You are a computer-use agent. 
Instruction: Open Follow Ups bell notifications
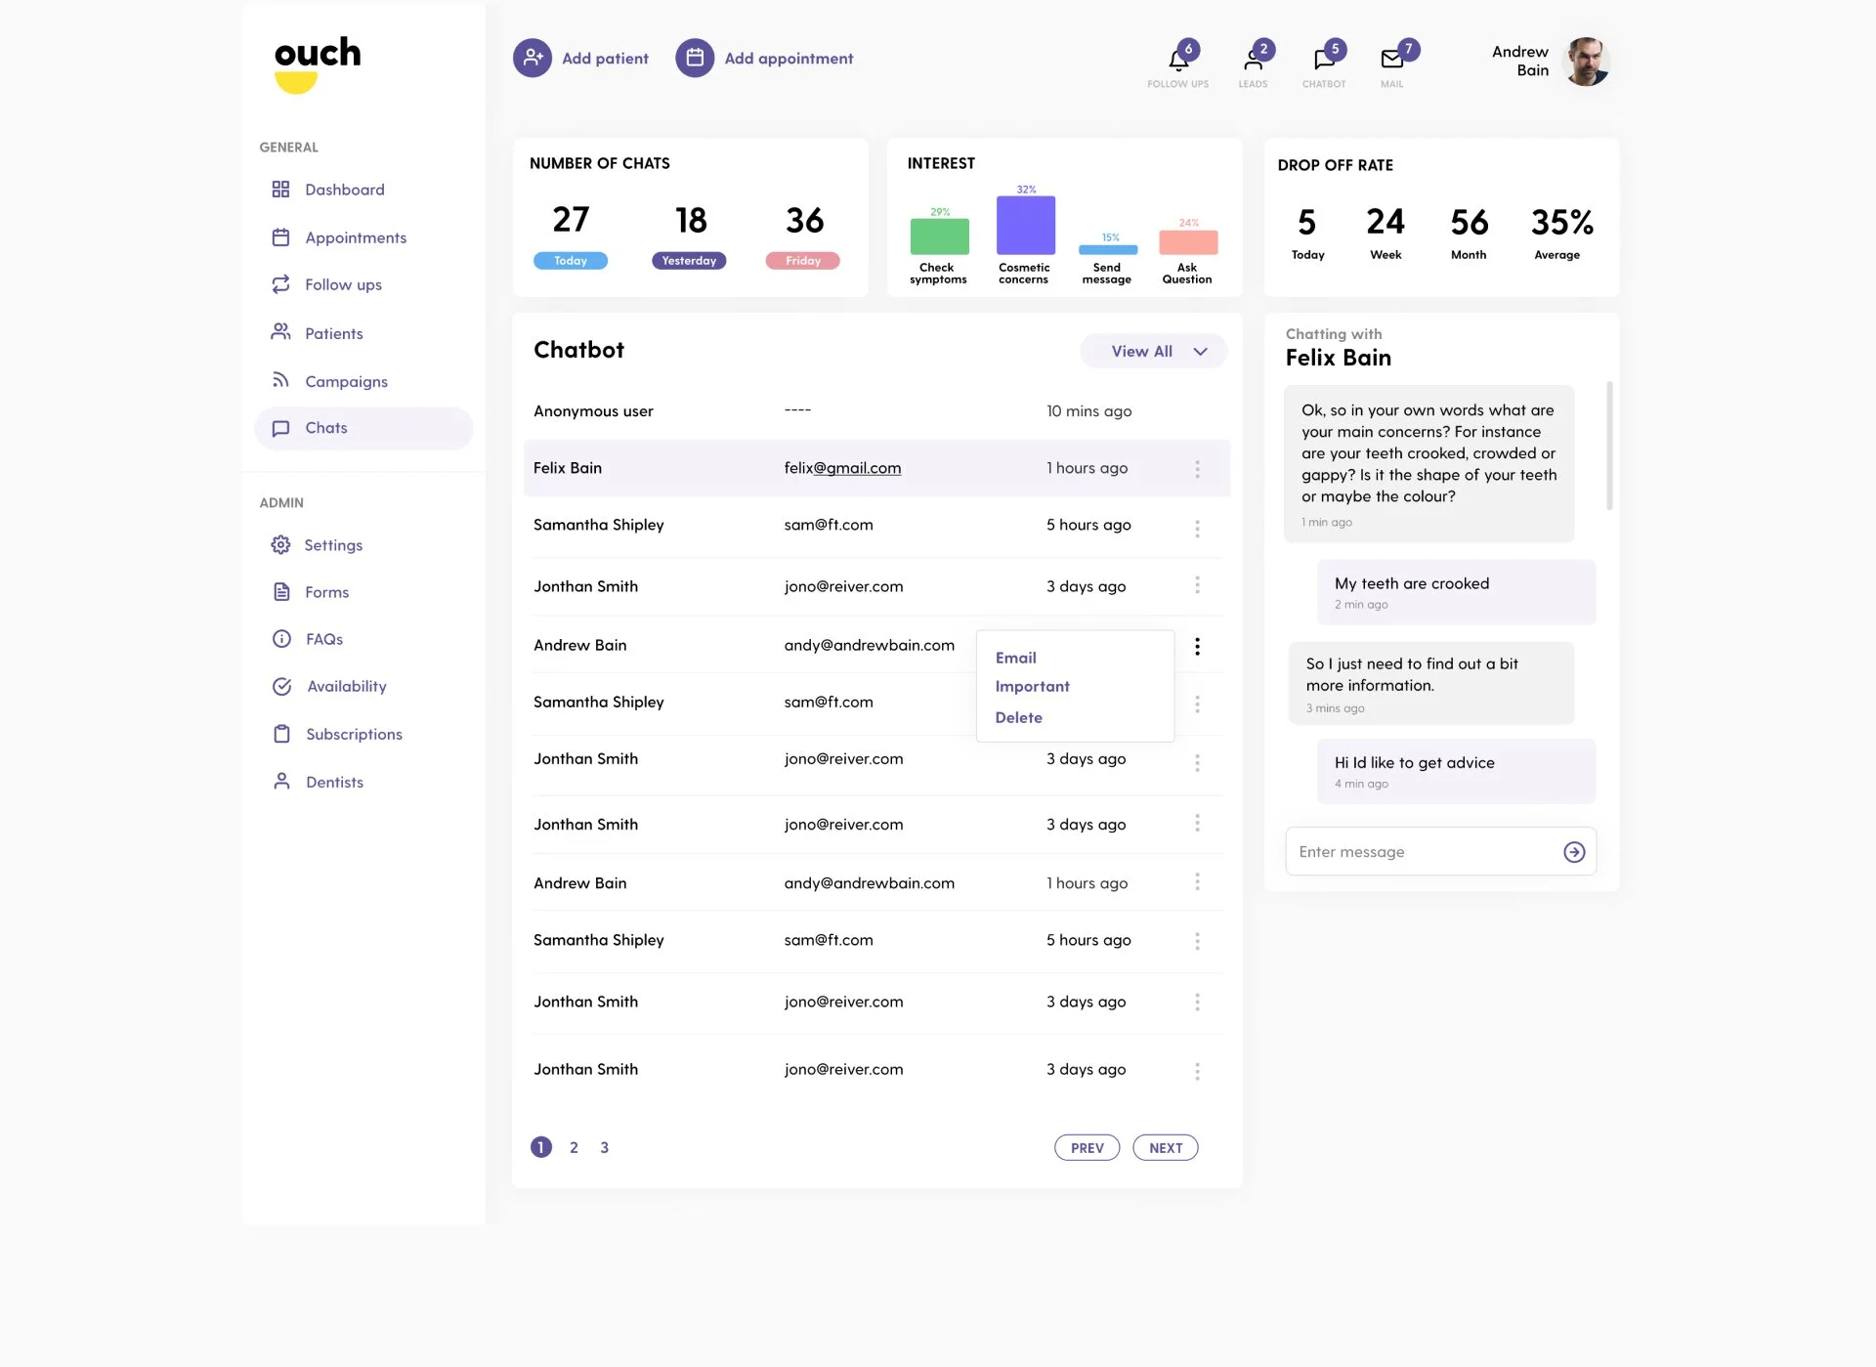pos(1178,61)
